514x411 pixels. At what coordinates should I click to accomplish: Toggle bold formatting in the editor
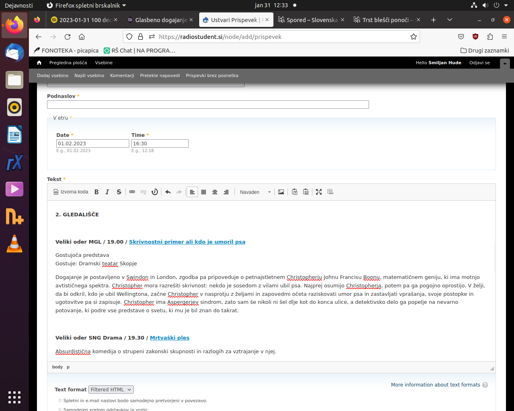point(96,192)
